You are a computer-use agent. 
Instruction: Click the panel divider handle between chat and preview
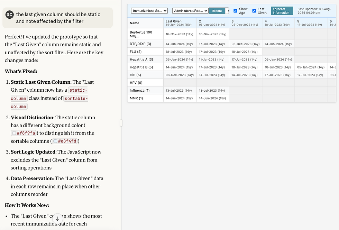121,123
